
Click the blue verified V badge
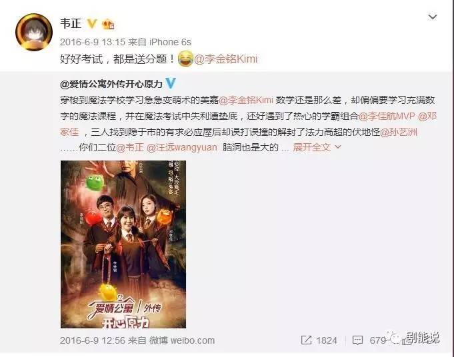pos(171,83)
